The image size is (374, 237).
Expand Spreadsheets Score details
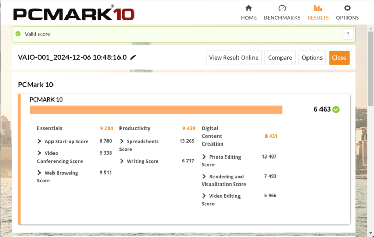click(122, 141)
